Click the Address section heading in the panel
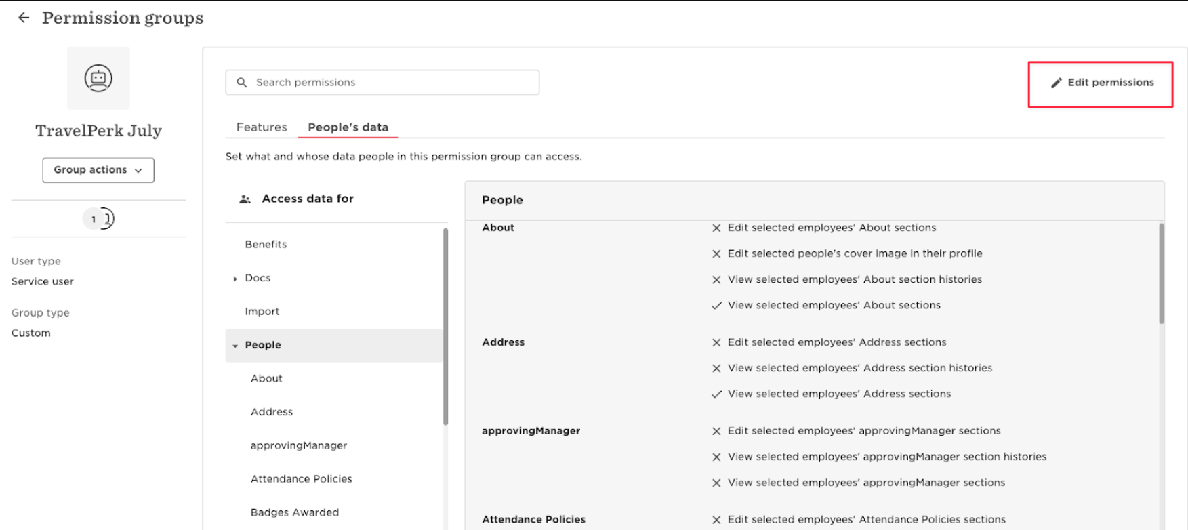 (503, 342)
